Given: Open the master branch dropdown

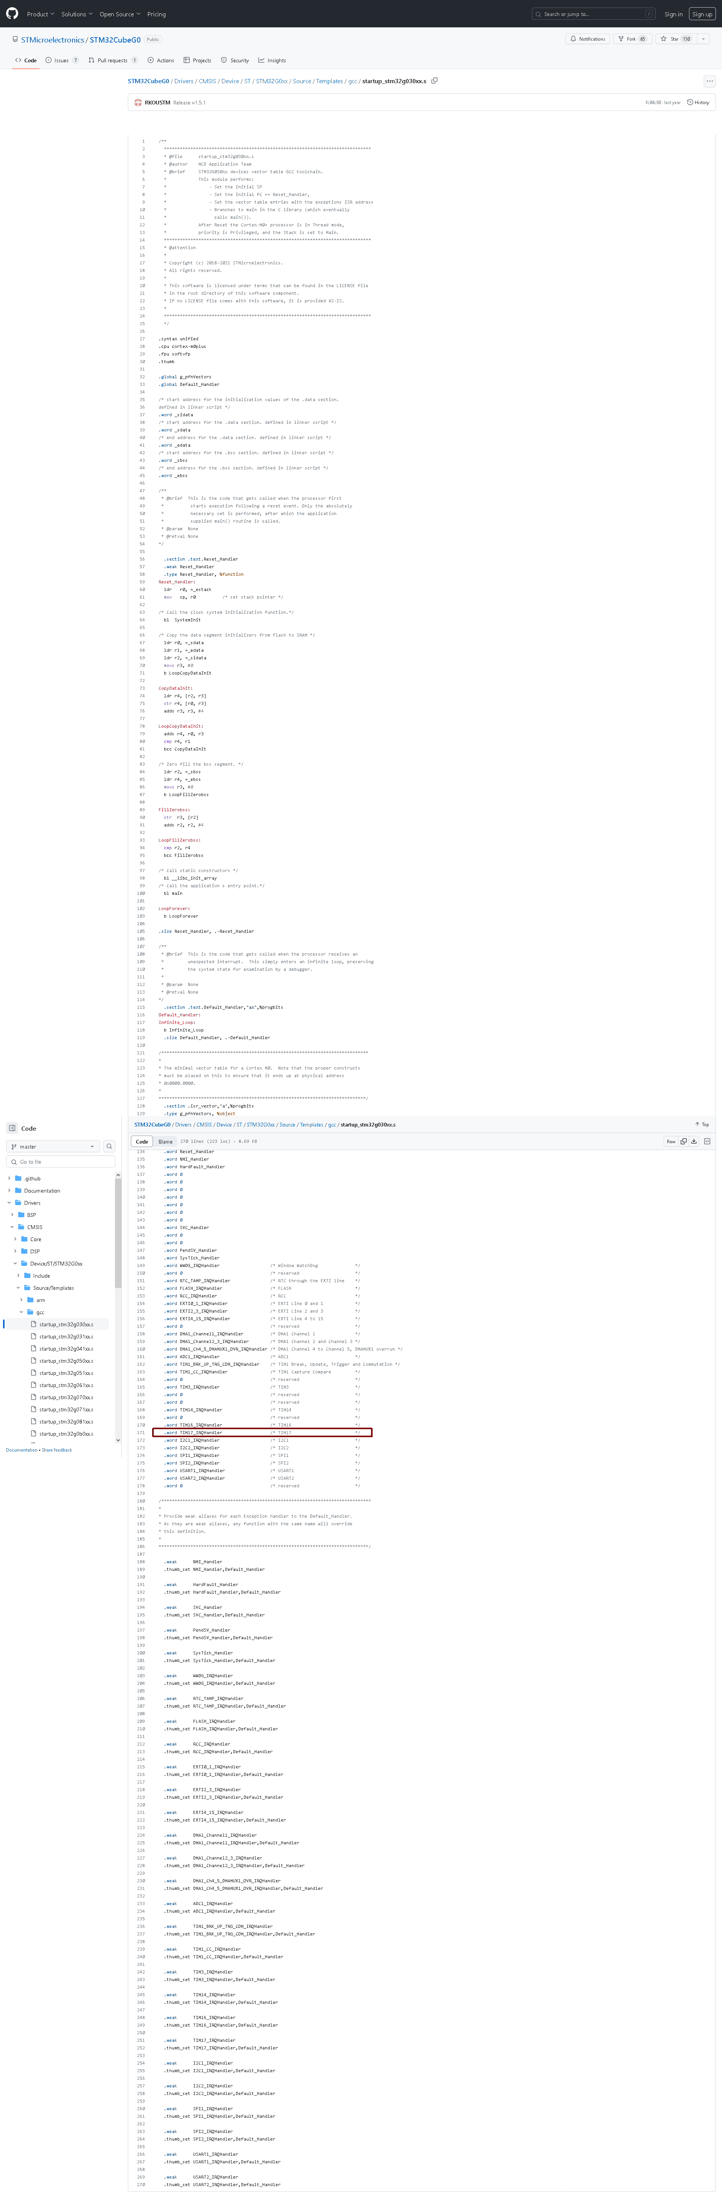Looking at the screenshot, I should click(53, 1146).
